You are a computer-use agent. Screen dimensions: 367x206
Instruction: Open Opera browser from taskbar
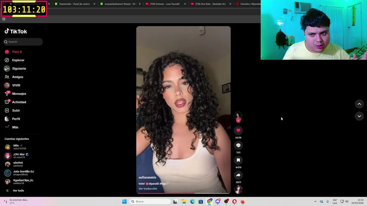(x=235, y=201)
